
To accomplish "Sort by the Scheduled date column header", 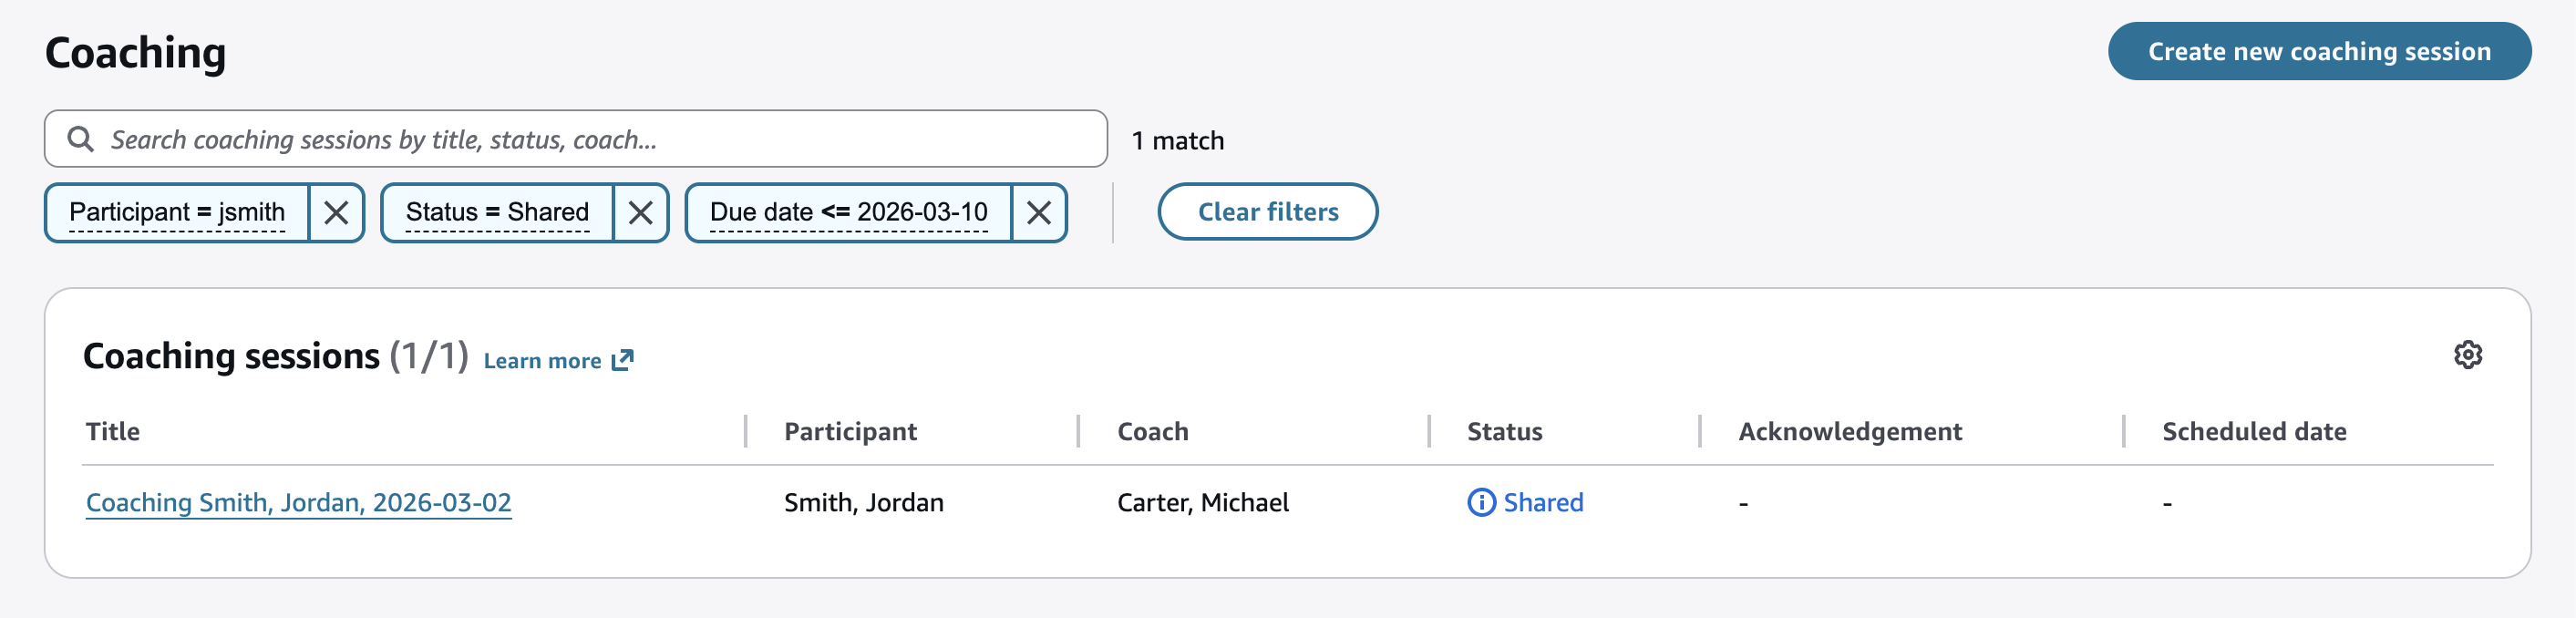I will [2253, 431].
